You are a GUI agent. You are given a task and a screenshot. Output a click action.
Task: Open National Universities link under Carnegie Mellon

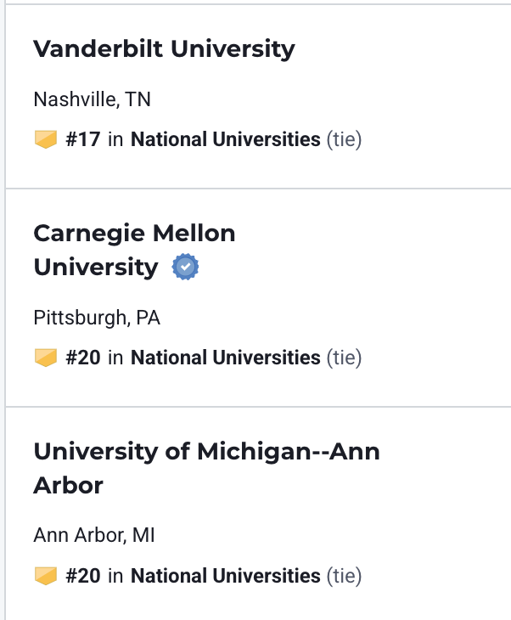[226, 358]
